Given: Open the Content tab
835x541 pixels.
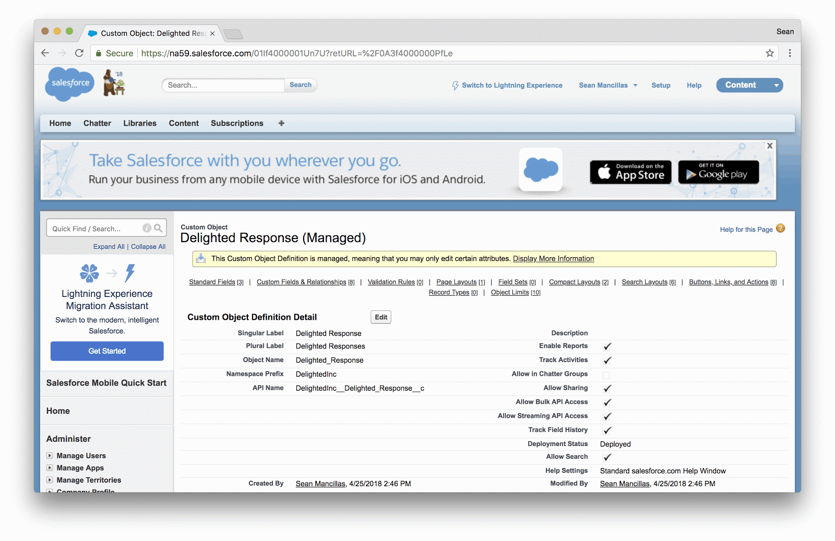Looking at the screenshot, I should point(184,123).
